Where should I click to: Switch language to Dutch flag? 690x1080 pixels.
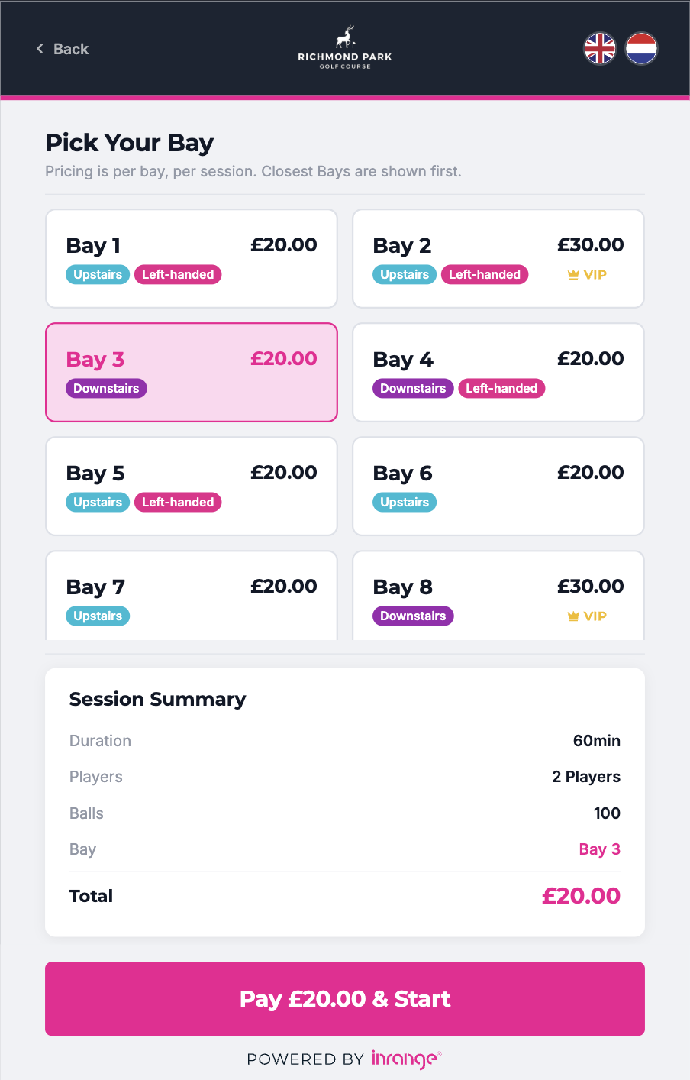(x=641, y=49)
